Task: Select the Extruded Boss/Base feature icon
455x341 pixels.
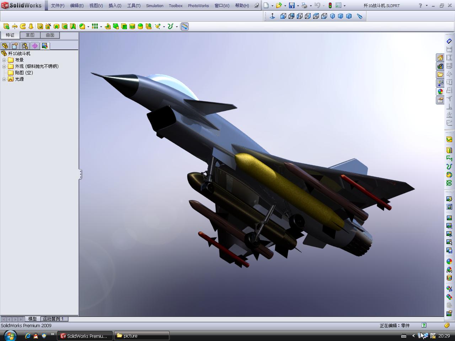Action: click(6, 26)
